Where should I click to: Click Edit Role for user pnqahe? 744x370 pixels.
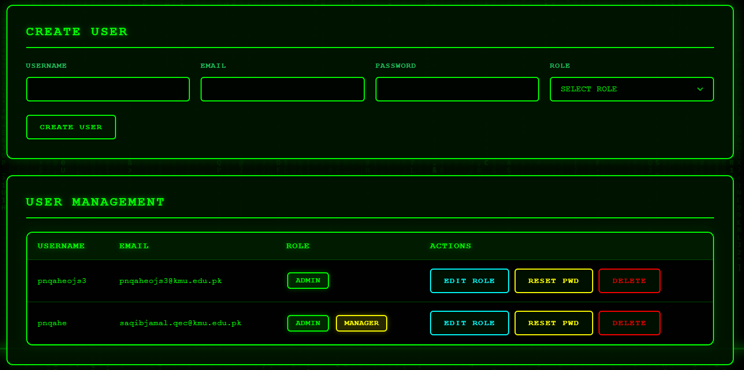[x=469, y=323]
